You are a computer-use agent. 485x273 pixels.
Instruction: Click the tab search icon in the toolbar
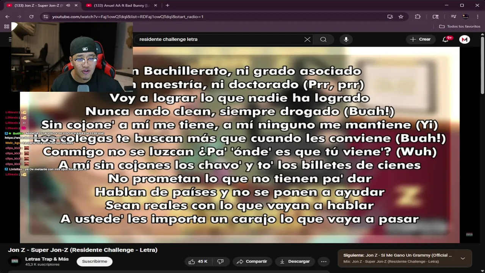pos(435,17)
